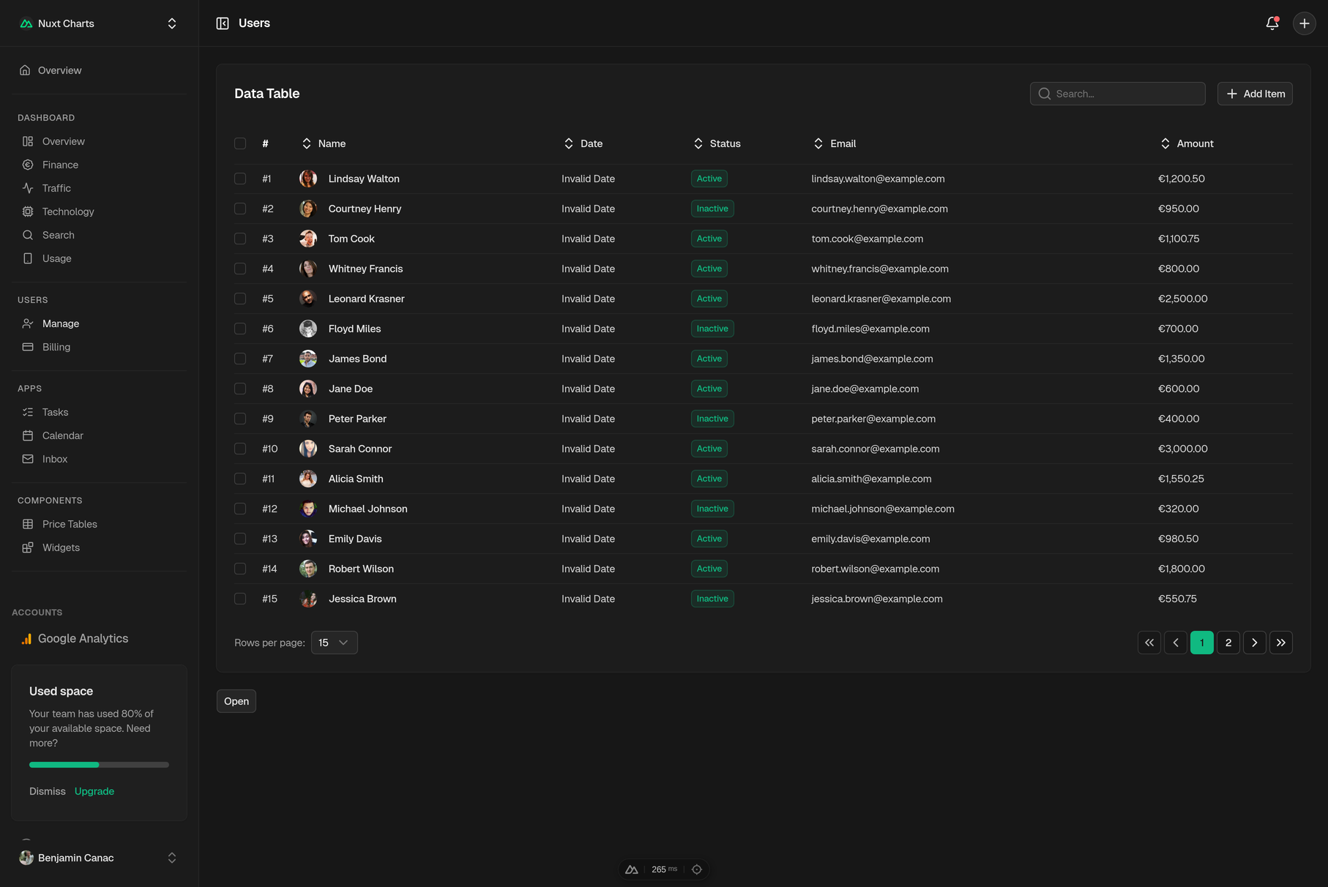This screenshot has height=887, width=1328.
Task: Click Lindsay Walton's avatar picture
Action: (308, 179)
